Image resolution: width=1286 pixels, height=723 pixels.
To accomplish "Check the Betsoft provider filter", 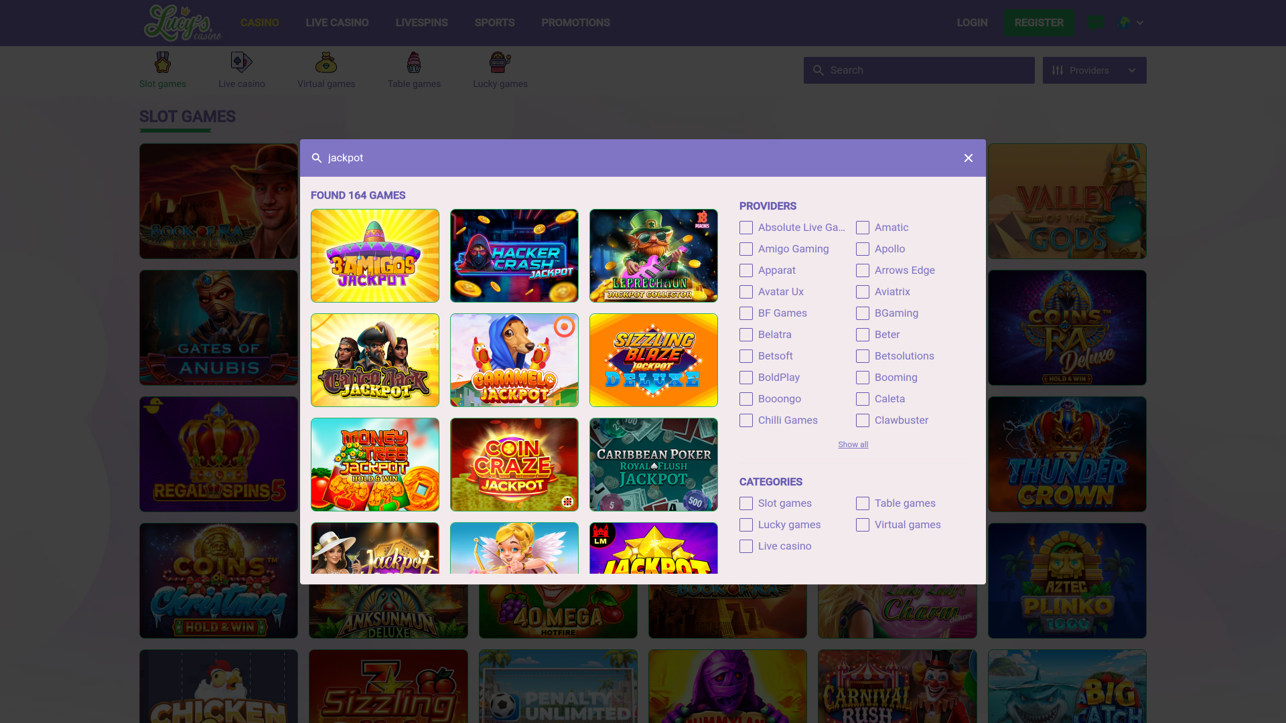I will [x=745, y=356].
